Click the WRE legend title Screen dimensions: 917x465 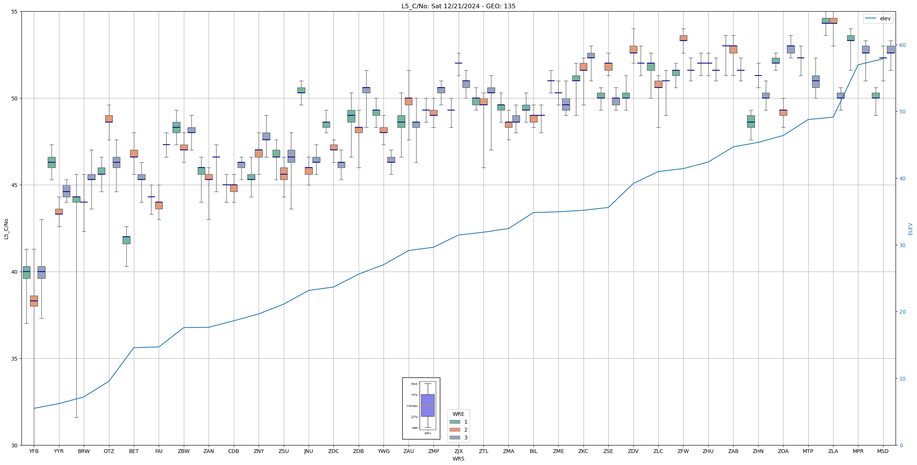coord(458,414)
